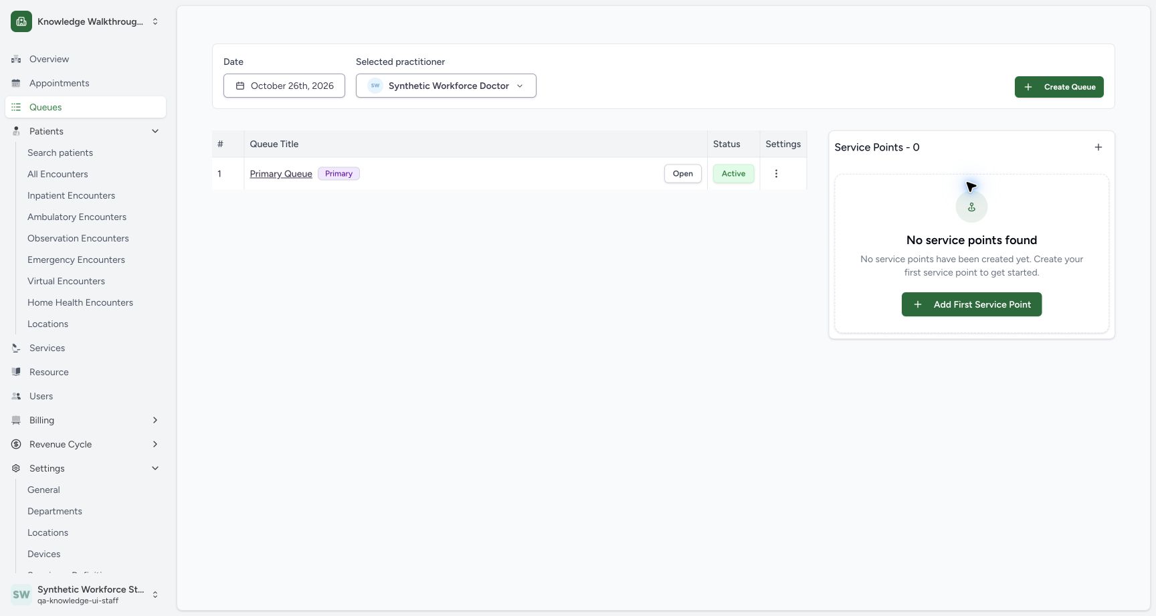Screen dimensions: 1156x616
Task: Click Add First Service Point button
Action: (971, 304)
